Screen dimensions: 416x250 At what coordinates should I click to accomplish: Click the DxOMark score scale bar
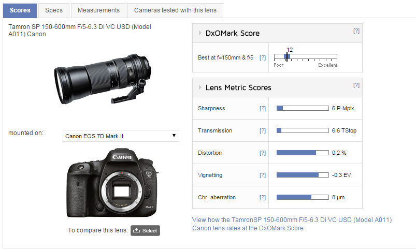pyautogui.click(x=305, y=56)
